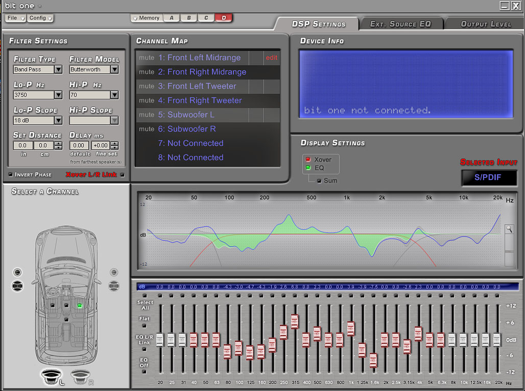
Task: Toggle the Xover display indicator
Action: [x=308, y=160]
